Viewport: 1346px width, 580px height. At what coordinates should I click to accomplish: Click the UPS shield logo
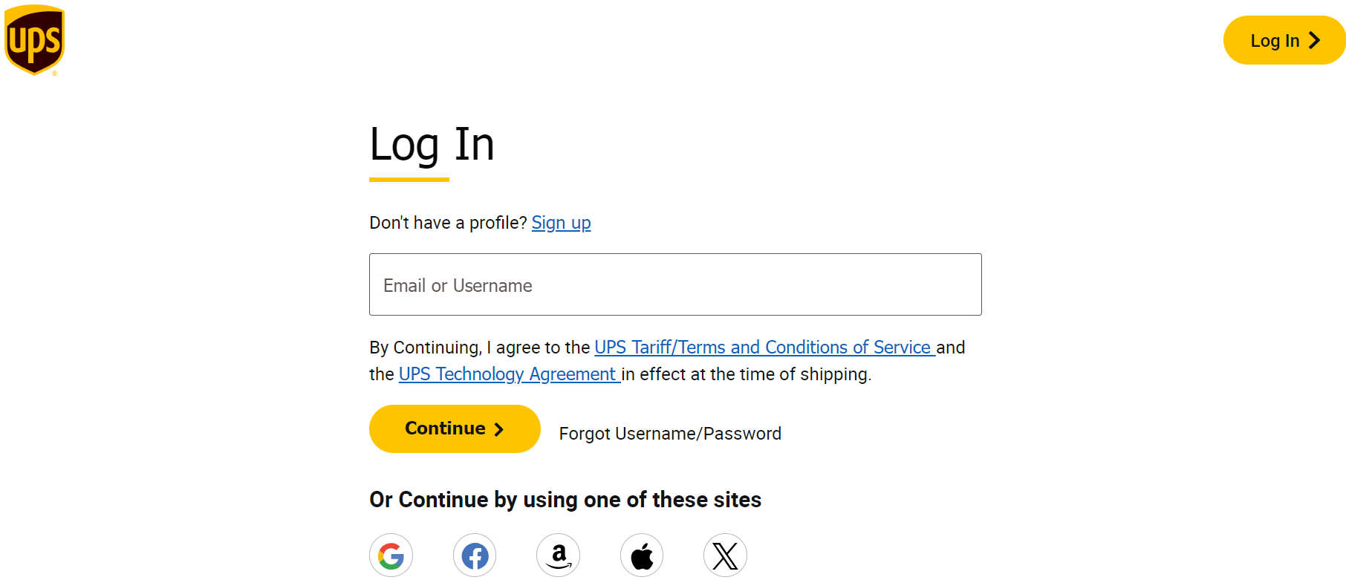(34, 39)
